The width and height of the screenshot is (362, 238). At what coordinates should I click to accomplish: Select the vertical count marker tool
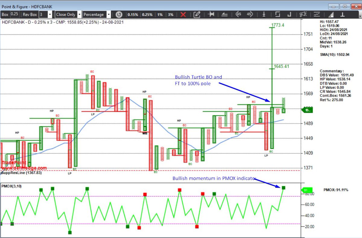coord(264,14)
